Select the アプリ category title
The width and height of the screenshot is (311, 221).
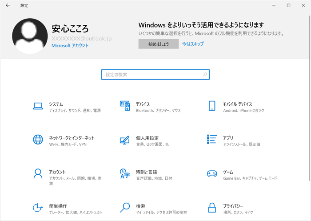point(228,138)
